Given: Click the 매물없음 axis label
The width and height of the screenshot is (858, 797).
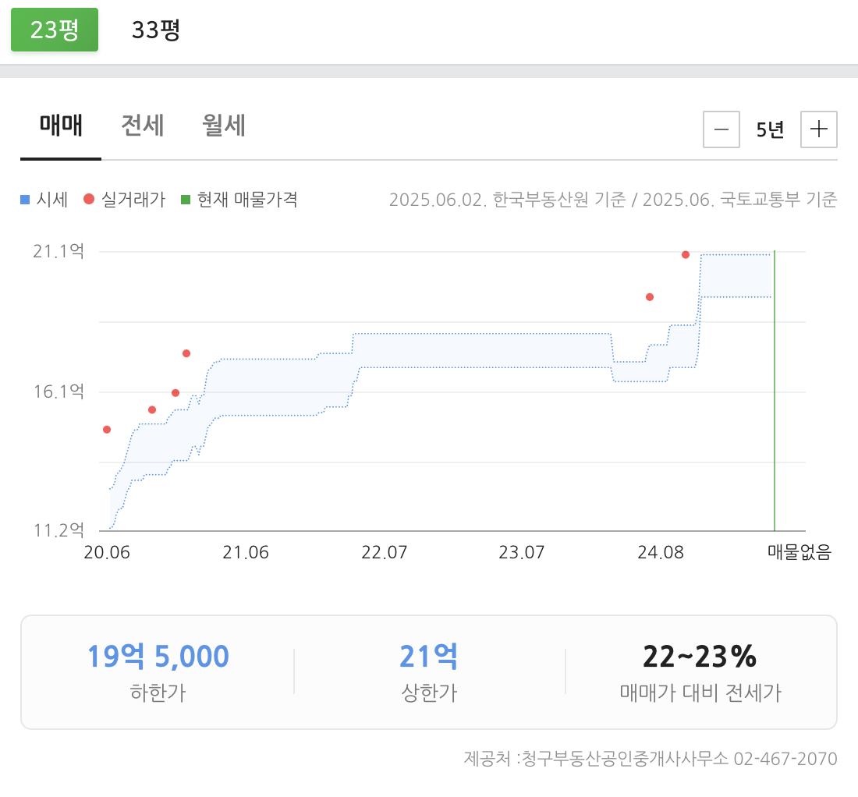Looking at the screenshot, I should click(x=799, y=552).
